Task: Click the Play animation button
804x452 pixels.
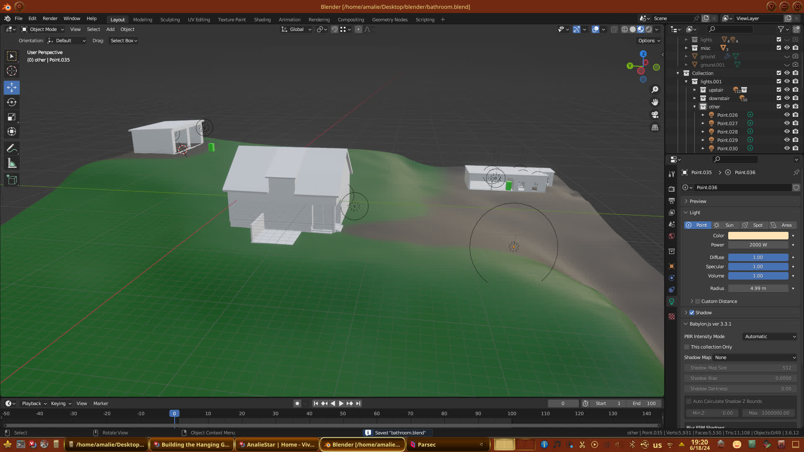Action: pos(341,403)
